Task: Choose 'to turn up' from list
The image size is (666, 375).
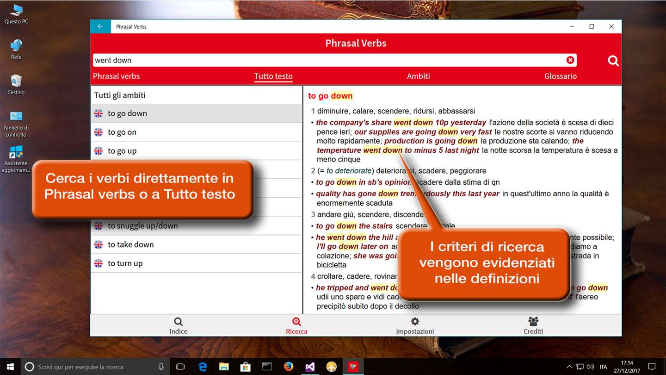Action: tap(197, 263)
